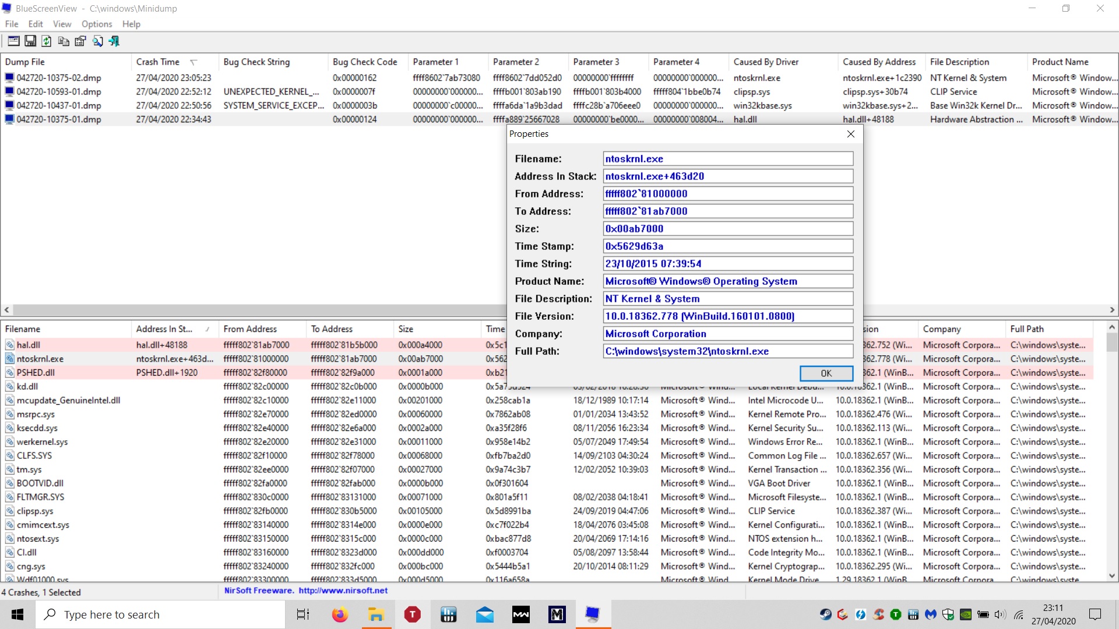This screenshot has height=629, width=1119.
Task: Sort lower pane by Address In Stack header
Action: click(175, 329)
